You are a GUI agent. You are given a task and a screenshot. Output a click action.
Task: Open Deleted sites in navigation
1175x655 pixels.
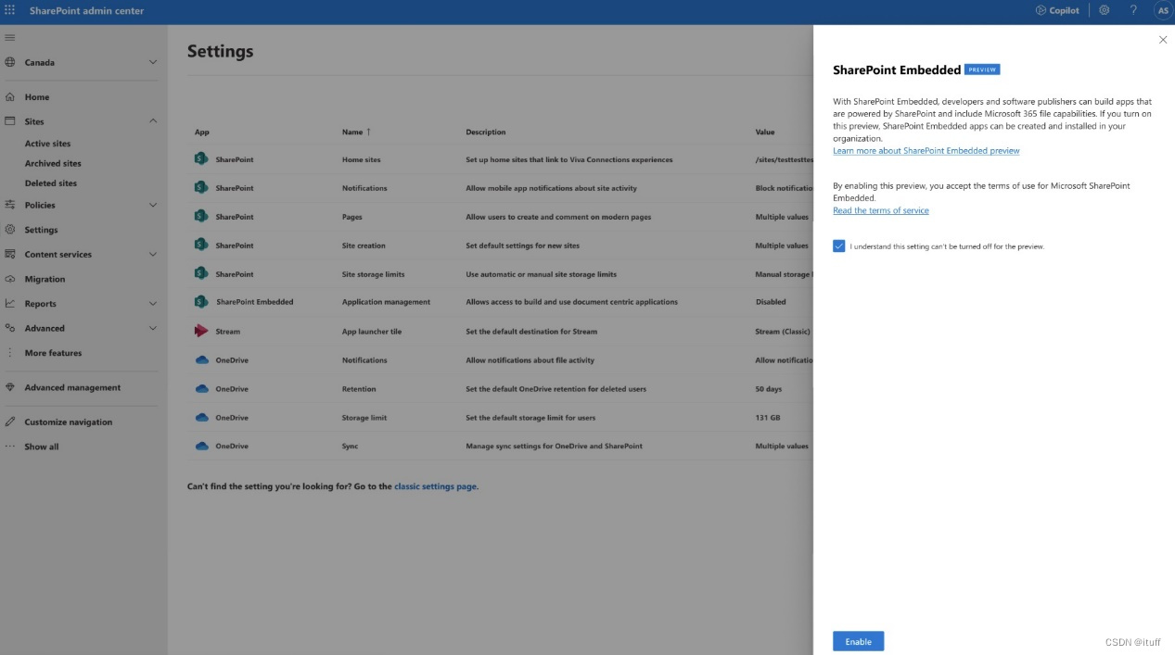click(x=51, y=183)
